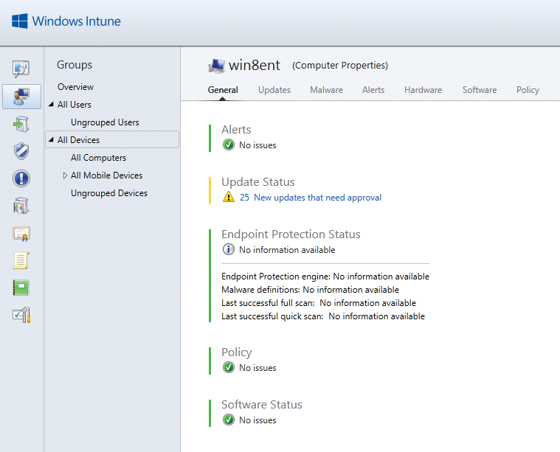Open the Administration tools icon

pos(21,315)
